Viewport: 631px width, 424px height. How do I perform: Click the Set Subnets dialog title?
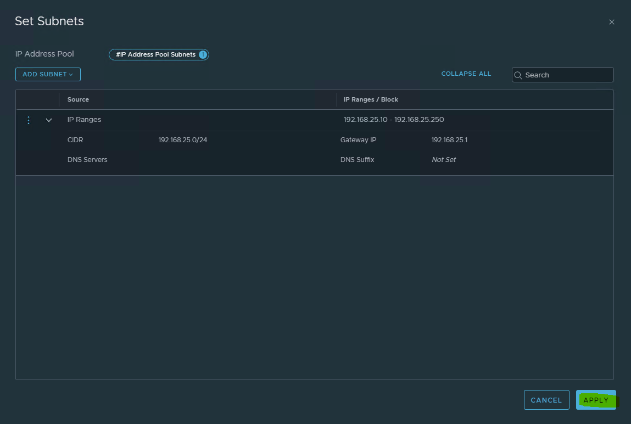tap(49, 21)
